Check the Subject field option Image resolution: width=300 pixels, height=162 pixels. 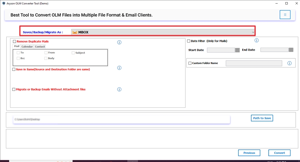click(73, 53)
